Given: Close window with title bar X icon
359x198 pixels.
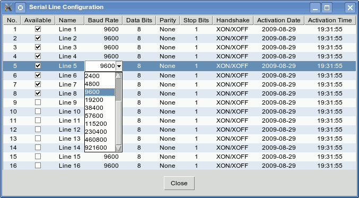Looking at the screenshot, I should click(350, 8).
